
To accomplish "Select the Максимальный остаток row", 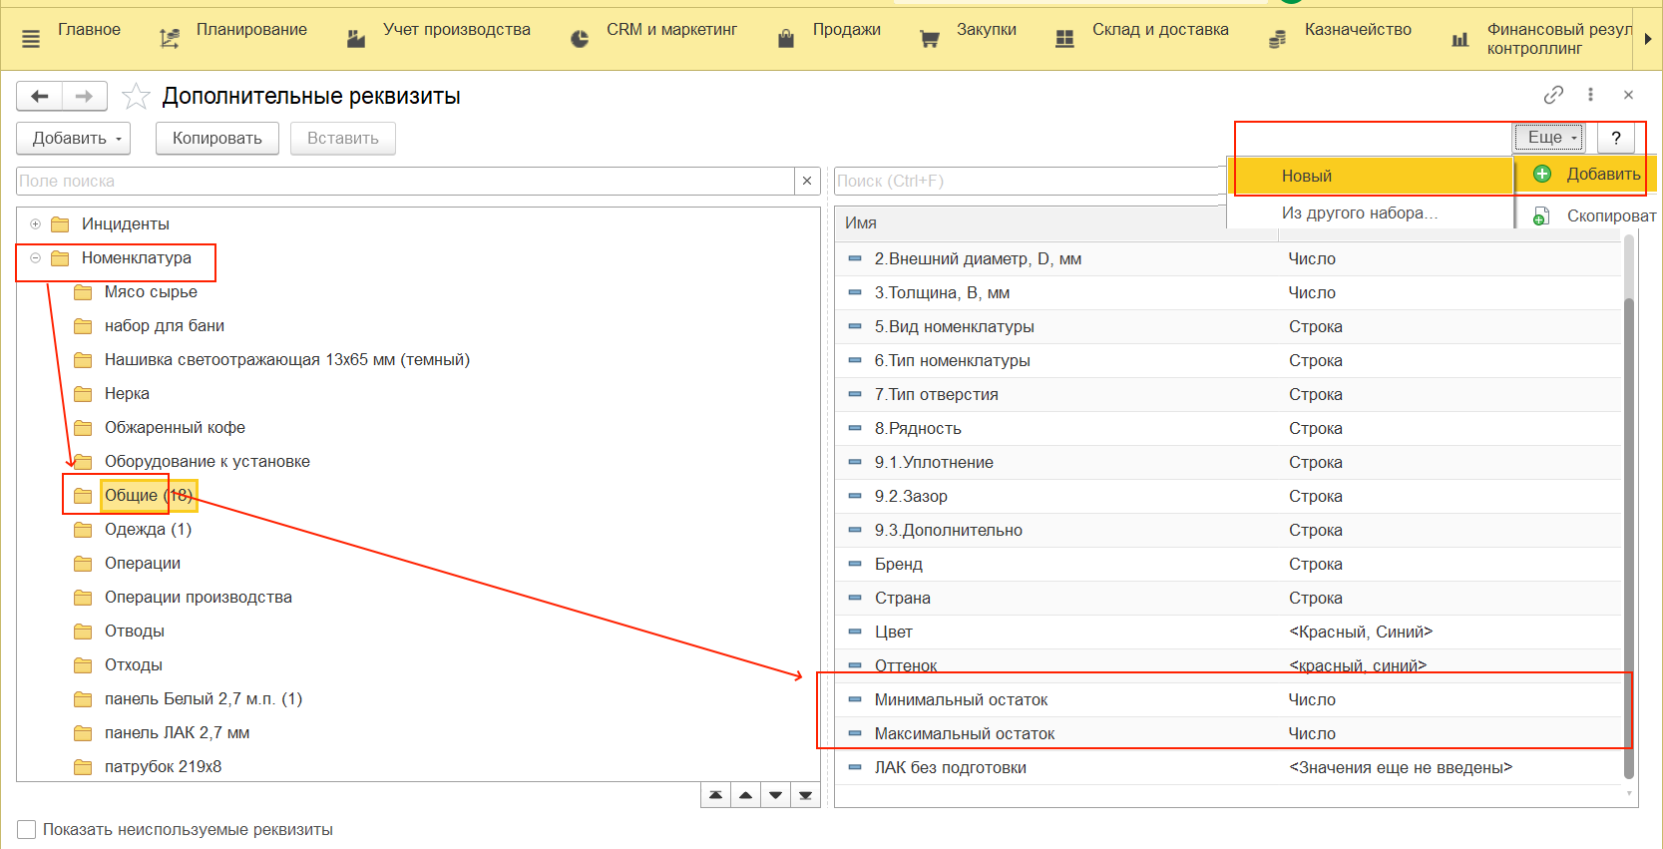I will (x=1229, y=734).
